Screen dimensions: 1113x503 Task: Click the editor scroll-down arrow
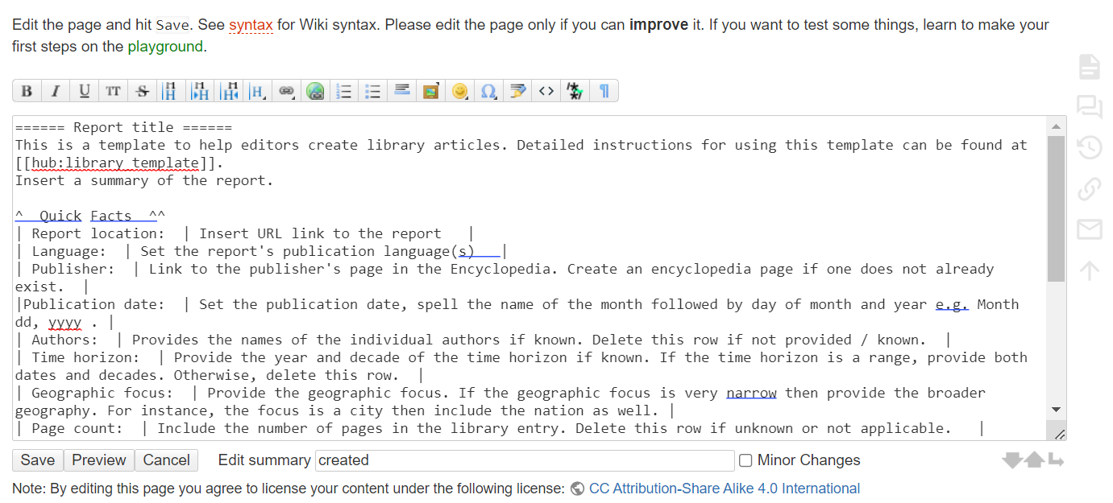[x=1056, y=410]
